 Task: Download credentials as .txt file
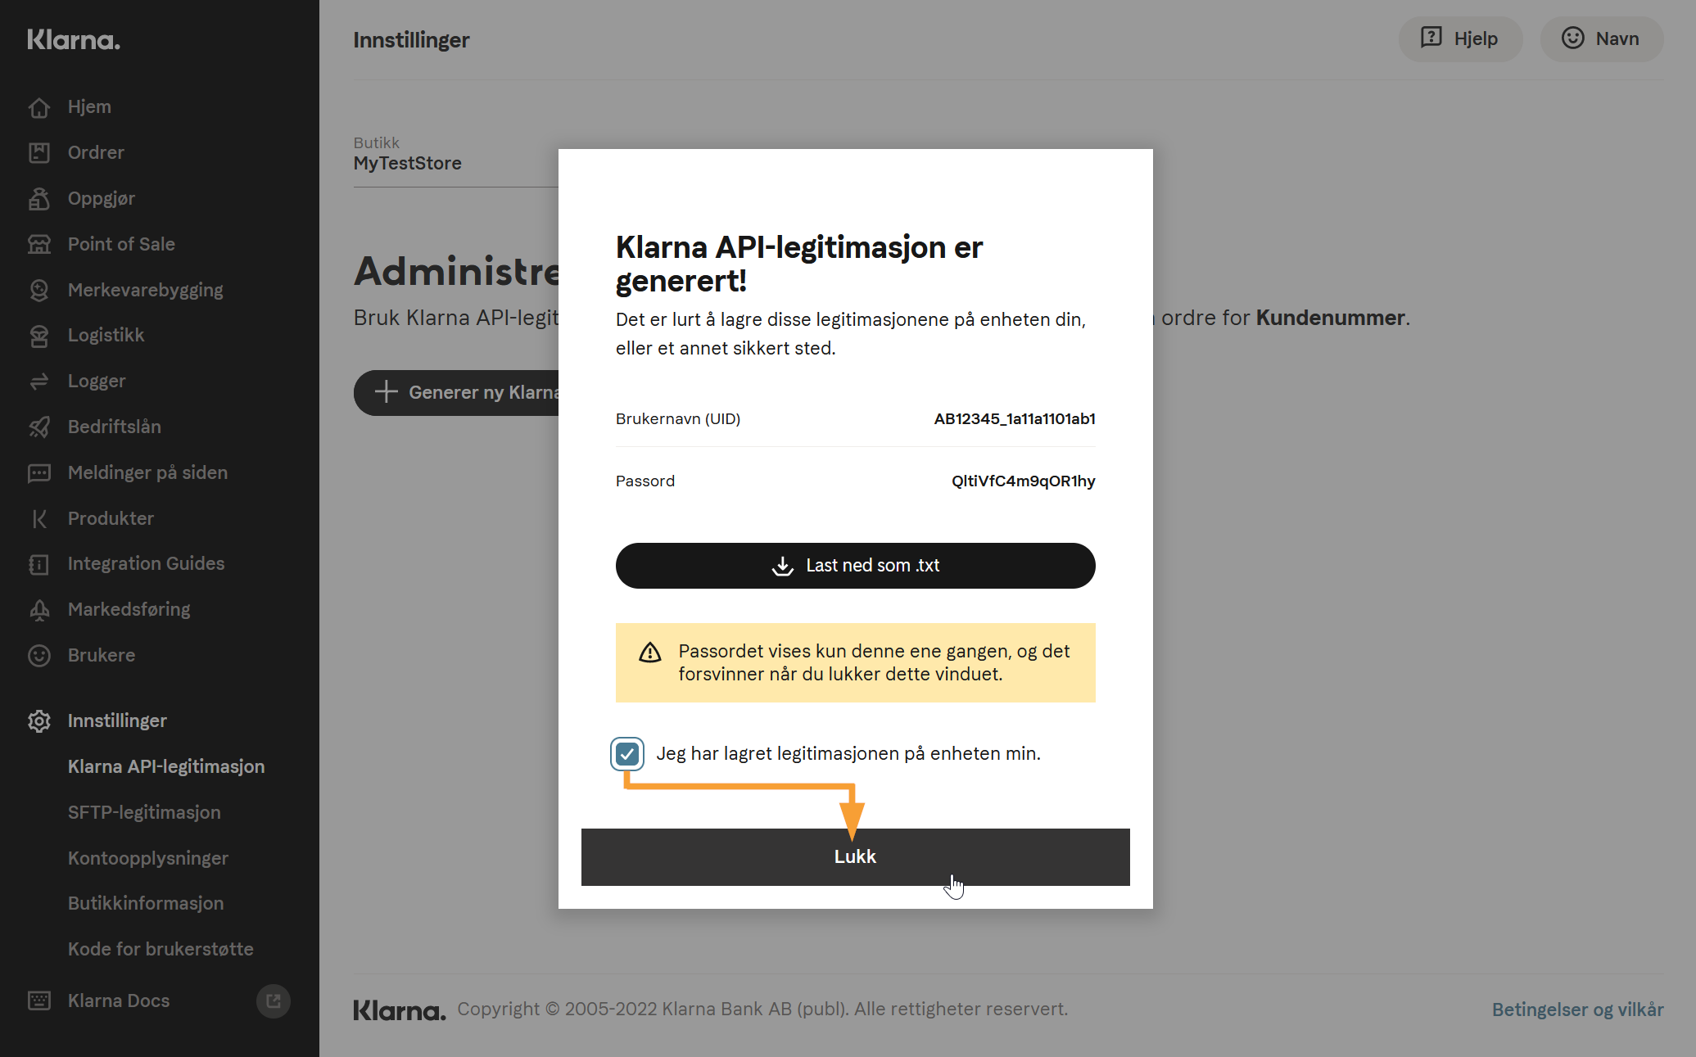[855, 566]
